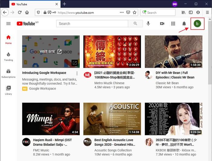212x161 pixels.
Task: Bookmark this page with the star
Action: point(134,12)
